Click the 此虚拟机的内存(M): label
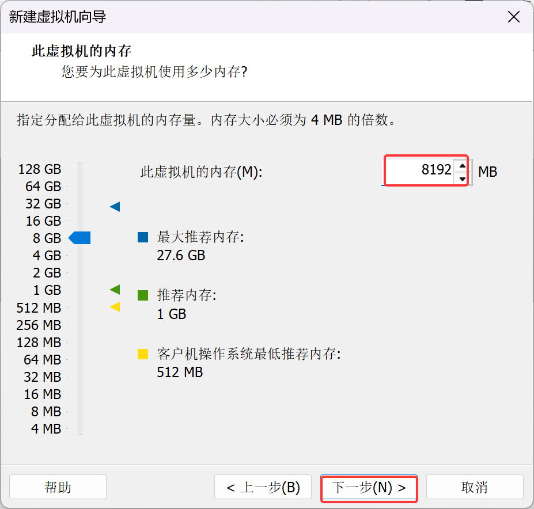The width and height of the screenshot is (534, 509). 202,172
